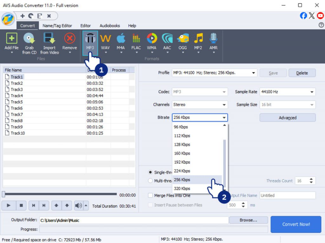Click the volume control icon
The width and height of the screenshot is (325, 243).
pyautogui.click(x=77, y=206)
